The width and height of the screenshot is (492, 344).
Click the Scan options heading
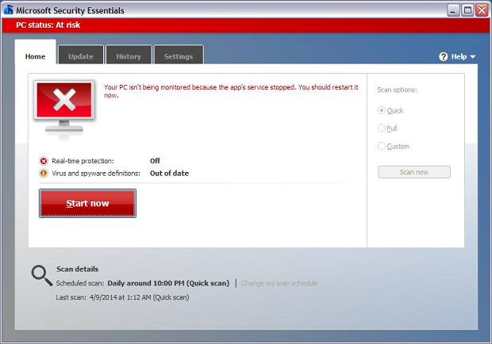pyautogui.click(x=398, y=90)
